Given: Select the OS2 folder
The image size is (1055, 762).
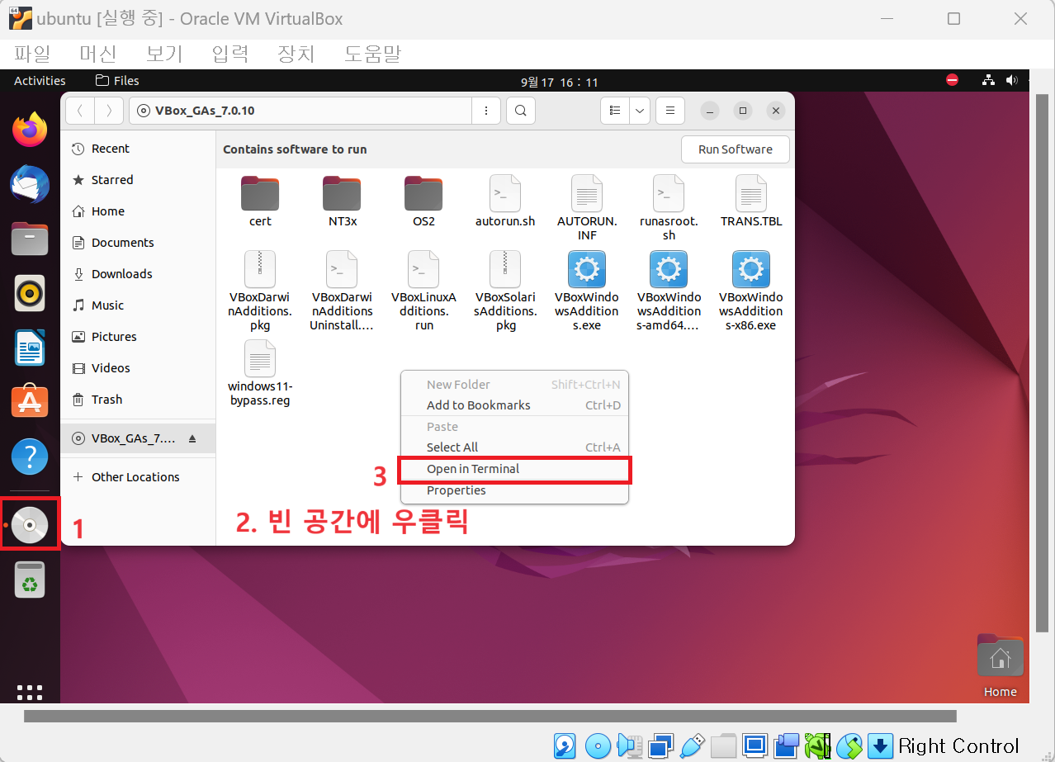Looking at the screenshot, I should 423,201.
